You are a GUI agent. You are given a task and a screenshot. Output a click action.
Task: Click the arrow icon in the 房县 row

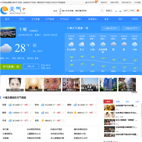pyautogui.click(x=63, y=120)
